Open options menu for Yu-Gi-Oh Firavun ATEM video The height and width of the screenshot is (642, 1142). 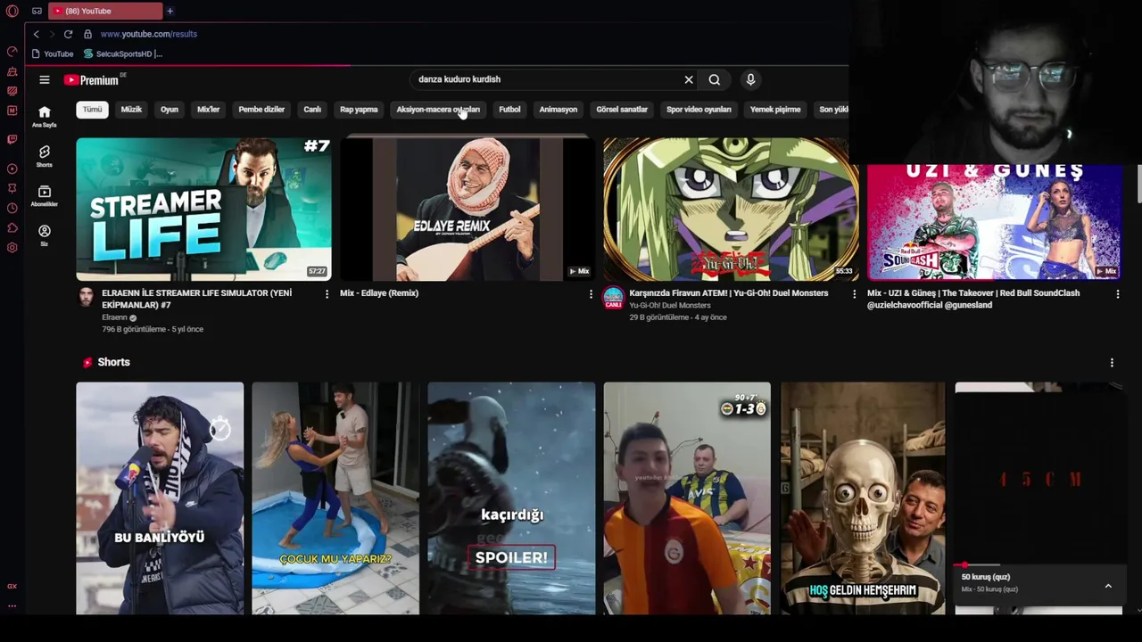click(x=854, y=293)
